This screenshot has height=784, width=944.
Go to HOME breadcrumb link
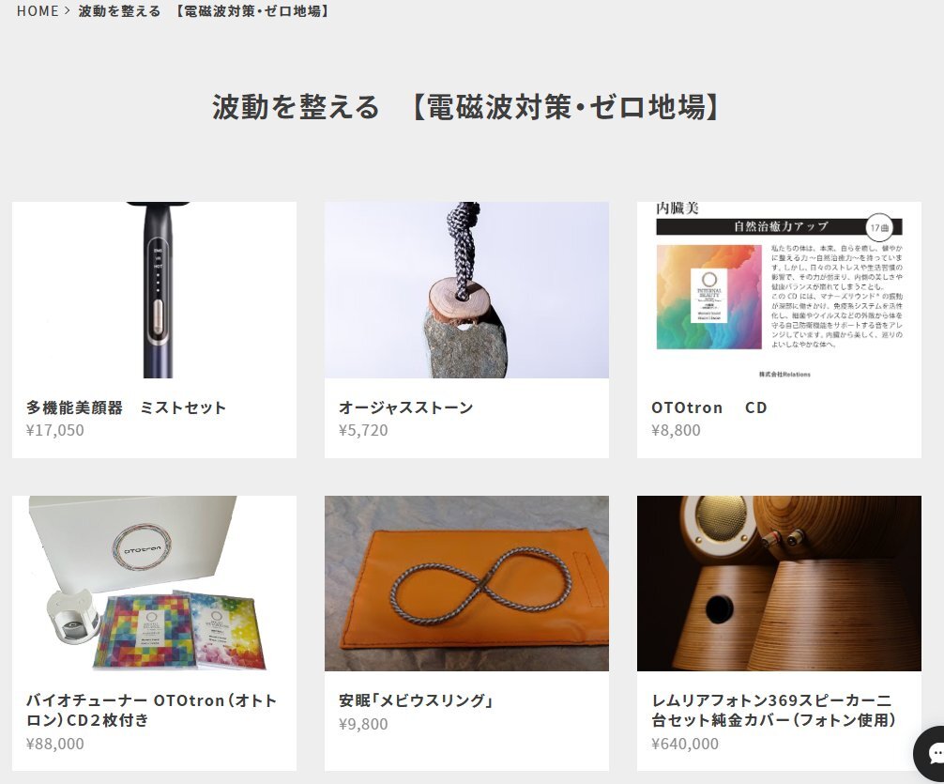tap(38, 11)
